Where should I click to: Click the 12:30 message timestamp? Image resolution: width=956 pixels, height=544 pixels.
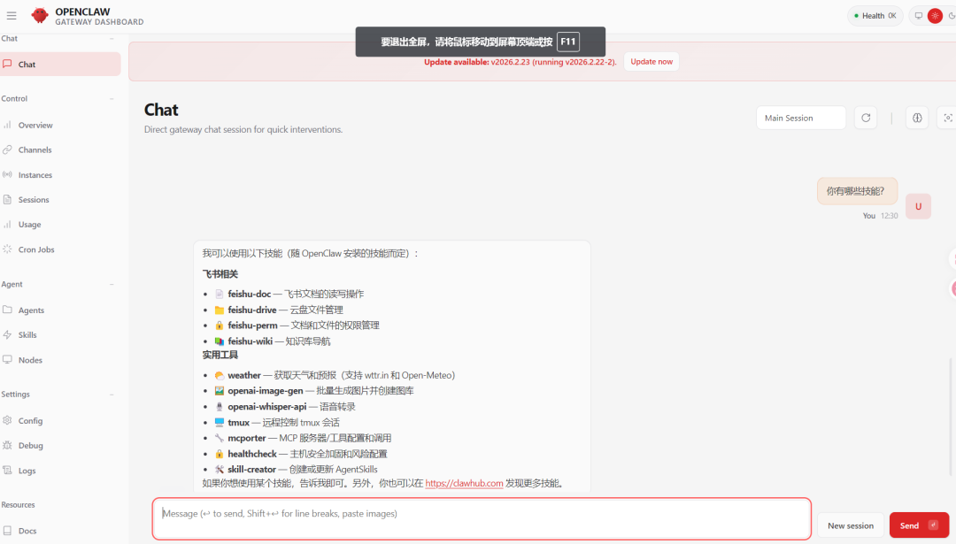(x=889, y=216)
